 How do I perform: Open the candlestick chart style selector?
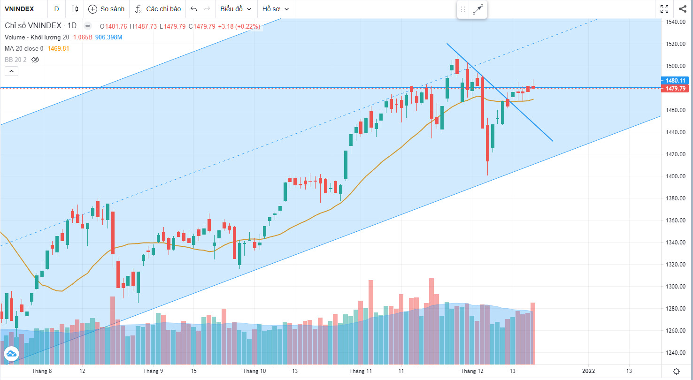pyautogui.click(x=75, y=9)
